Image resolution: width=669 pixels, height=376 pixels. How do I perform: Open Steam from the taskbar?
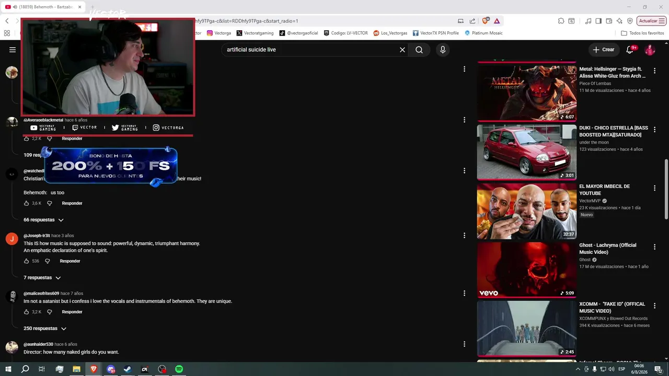[128, 369]
